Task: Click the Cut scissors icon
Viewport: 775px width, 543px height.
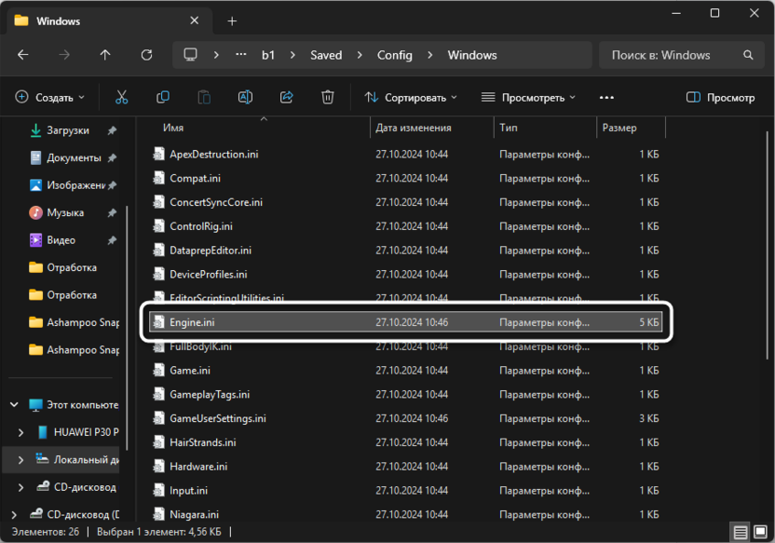Action: 121,97
